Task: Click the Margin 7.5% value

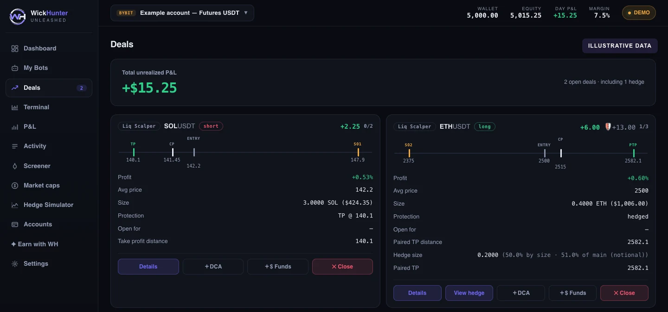Action: [602, 15]
